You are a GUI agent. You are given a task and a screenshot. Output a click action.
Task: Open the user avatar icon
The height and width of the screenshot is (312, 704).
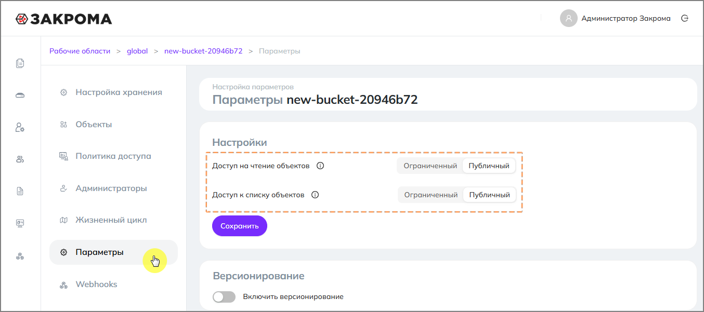point(569,18)
